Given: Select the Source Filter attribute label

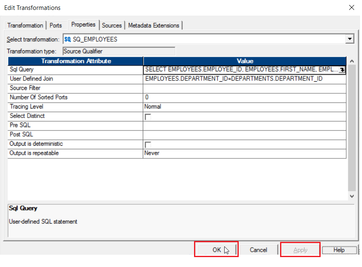Looking at the screenshot, I should [x=25, y=88].
